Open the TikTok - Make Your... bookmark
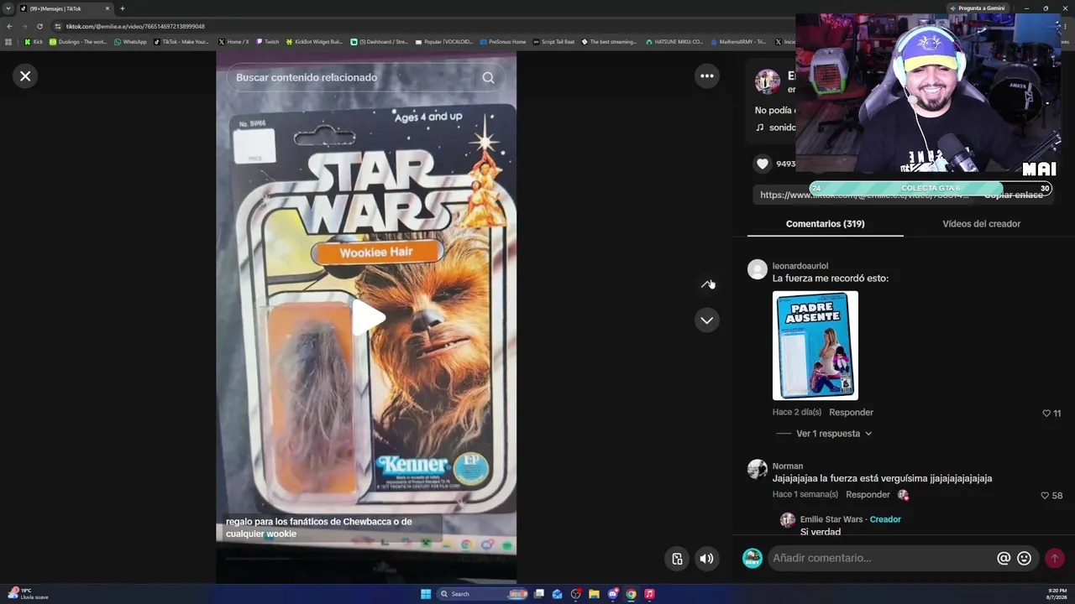Viewport: 1075px width, 604px height. pos(182,42)
